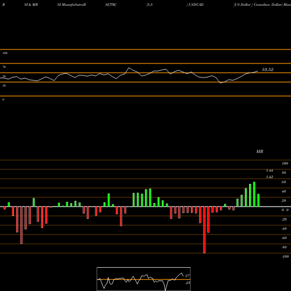This screenshot has width=291, height=291.
Task: Click the 60 label on the MR axis
Action: [x=284, y=182]
